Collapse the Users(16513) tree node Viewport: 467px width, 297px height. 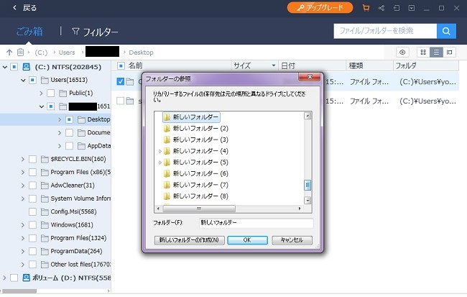point(23,81)
